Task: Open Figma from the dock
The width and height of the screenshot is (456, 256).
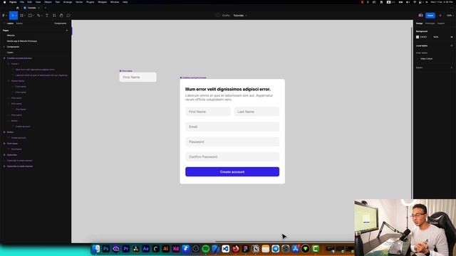Action: [x=245, y=249]
